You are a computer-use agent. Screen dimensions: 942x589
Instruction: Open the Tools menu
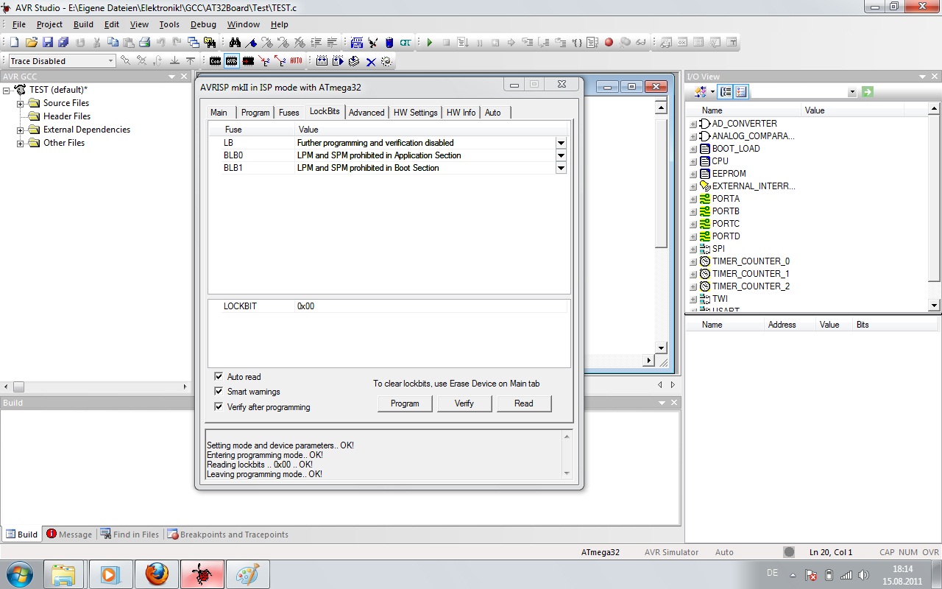169,24
